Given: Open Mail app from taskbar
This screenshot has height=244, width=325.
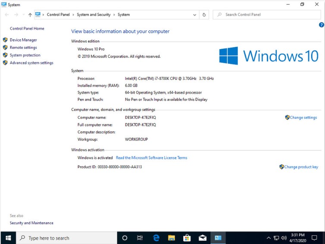Looking at the screenshot, I should click(203, 238).
